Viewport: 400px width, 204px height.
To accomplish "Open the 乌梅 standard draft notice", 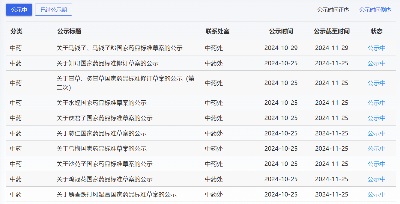I will pos(101,149).
